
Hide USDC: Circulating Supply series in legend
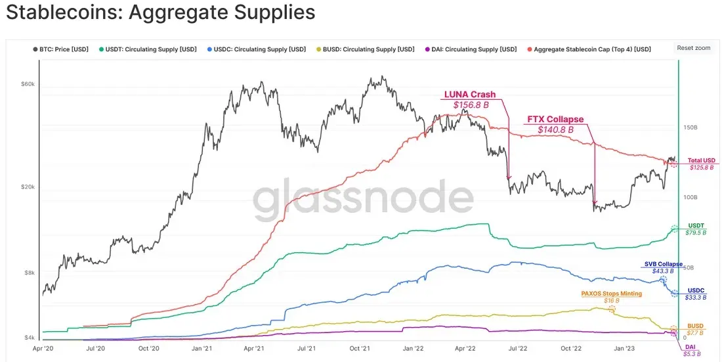(257, 49)
